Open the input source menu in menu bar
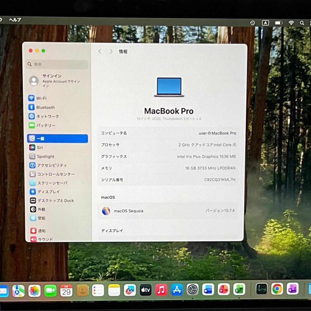 coord(265,23)
